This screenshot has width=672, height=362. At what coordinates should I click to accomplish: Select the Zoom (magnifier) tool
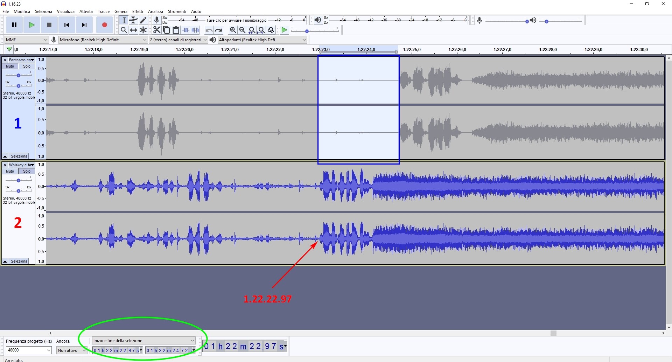click(124, 30)
